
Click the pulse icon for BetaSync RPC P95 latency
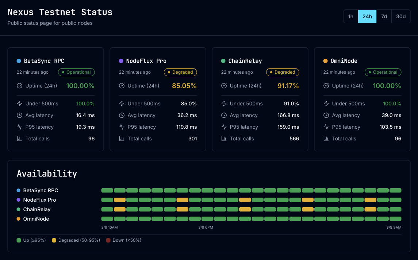pyautogui.click(x=19, y=127)
